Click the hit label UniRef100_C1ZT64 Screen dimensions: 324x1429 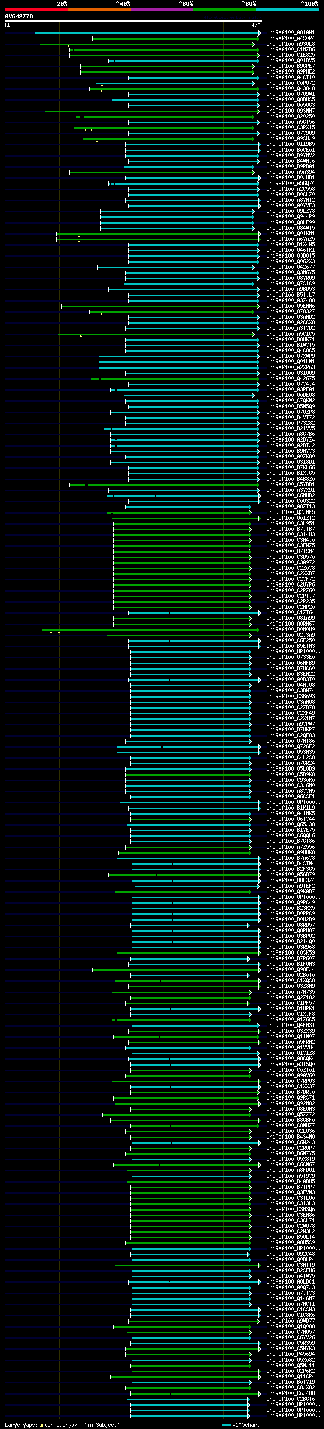pyautogui.click(x=291, y=613)
